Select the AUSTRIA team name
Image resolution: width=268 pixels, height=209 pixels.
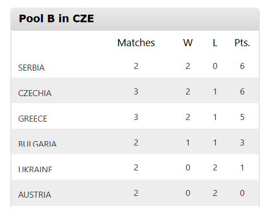coord(35,195)
